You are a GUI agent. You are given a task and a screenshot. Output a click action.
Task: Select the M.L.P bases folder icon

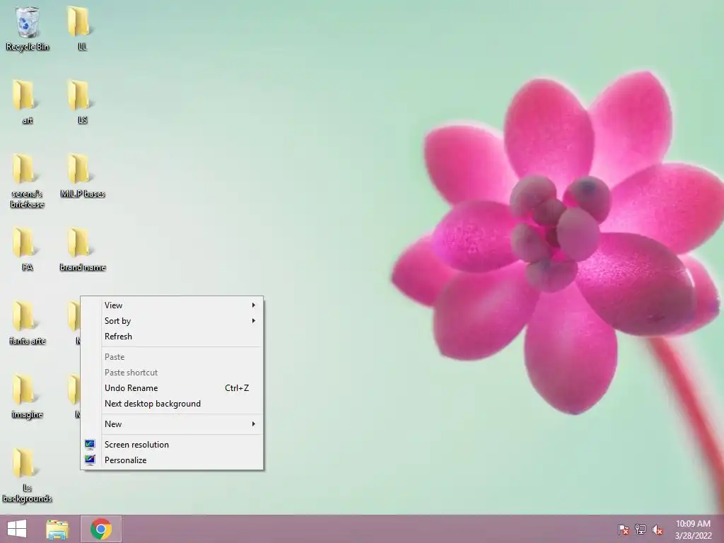point(82,175)
